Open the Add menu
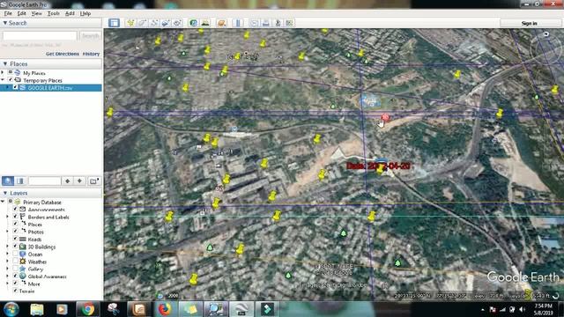 (x=70, y=14)
